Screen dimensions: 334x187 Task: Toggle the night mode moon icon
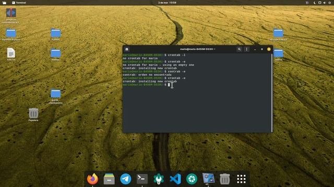[314, 3]
